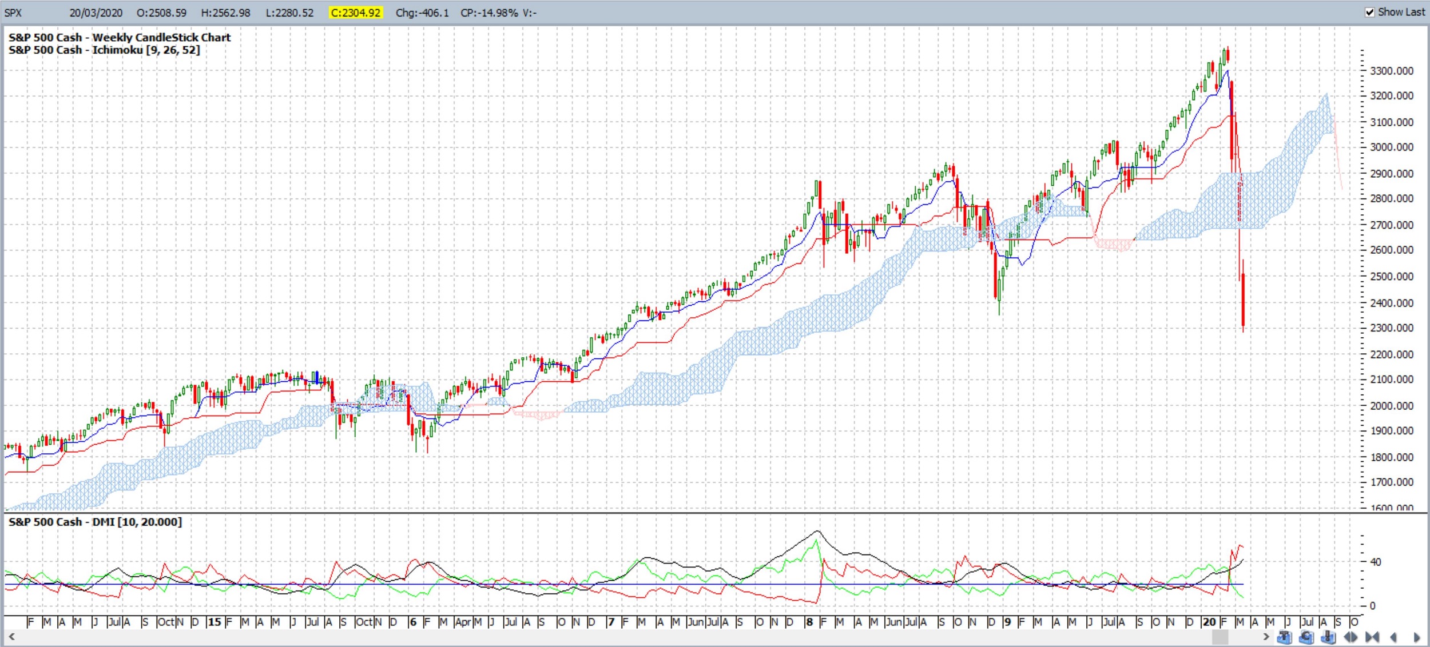Click the scrollbar left arrow
Screen dimensions: 1430x647
pos(11,636)
